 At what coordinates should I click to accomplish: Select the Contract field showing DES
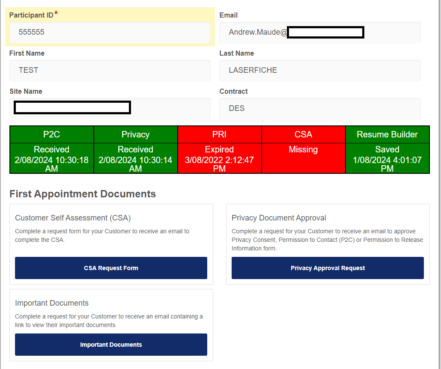click(320, 109)
